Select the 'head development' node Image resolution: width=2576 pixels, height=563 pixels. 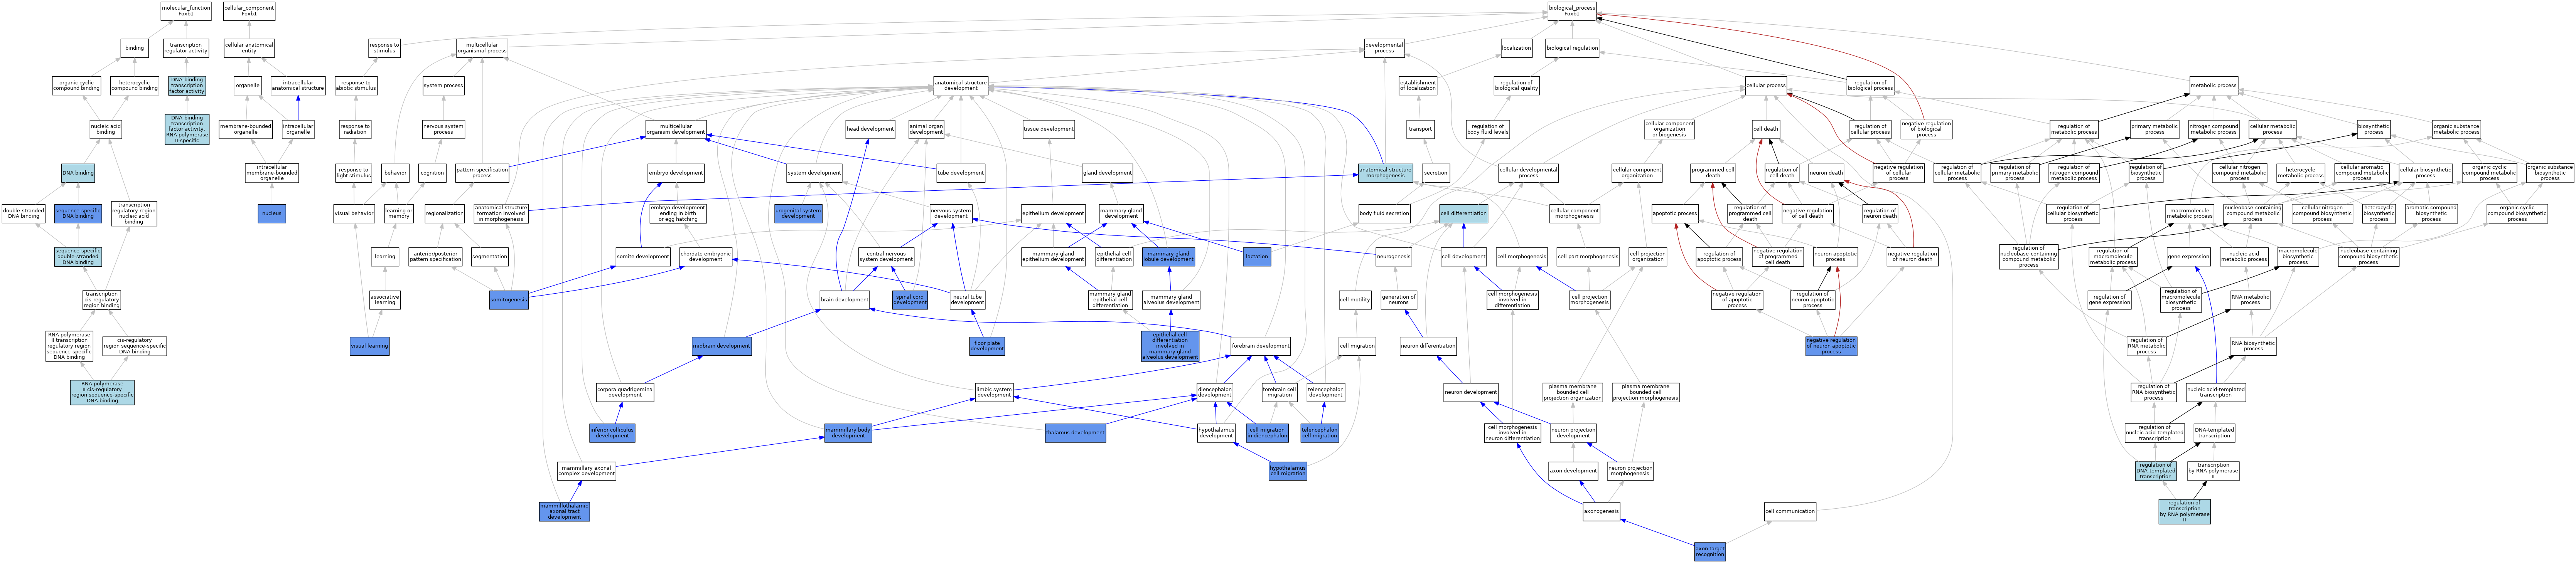tap(870, 129)
